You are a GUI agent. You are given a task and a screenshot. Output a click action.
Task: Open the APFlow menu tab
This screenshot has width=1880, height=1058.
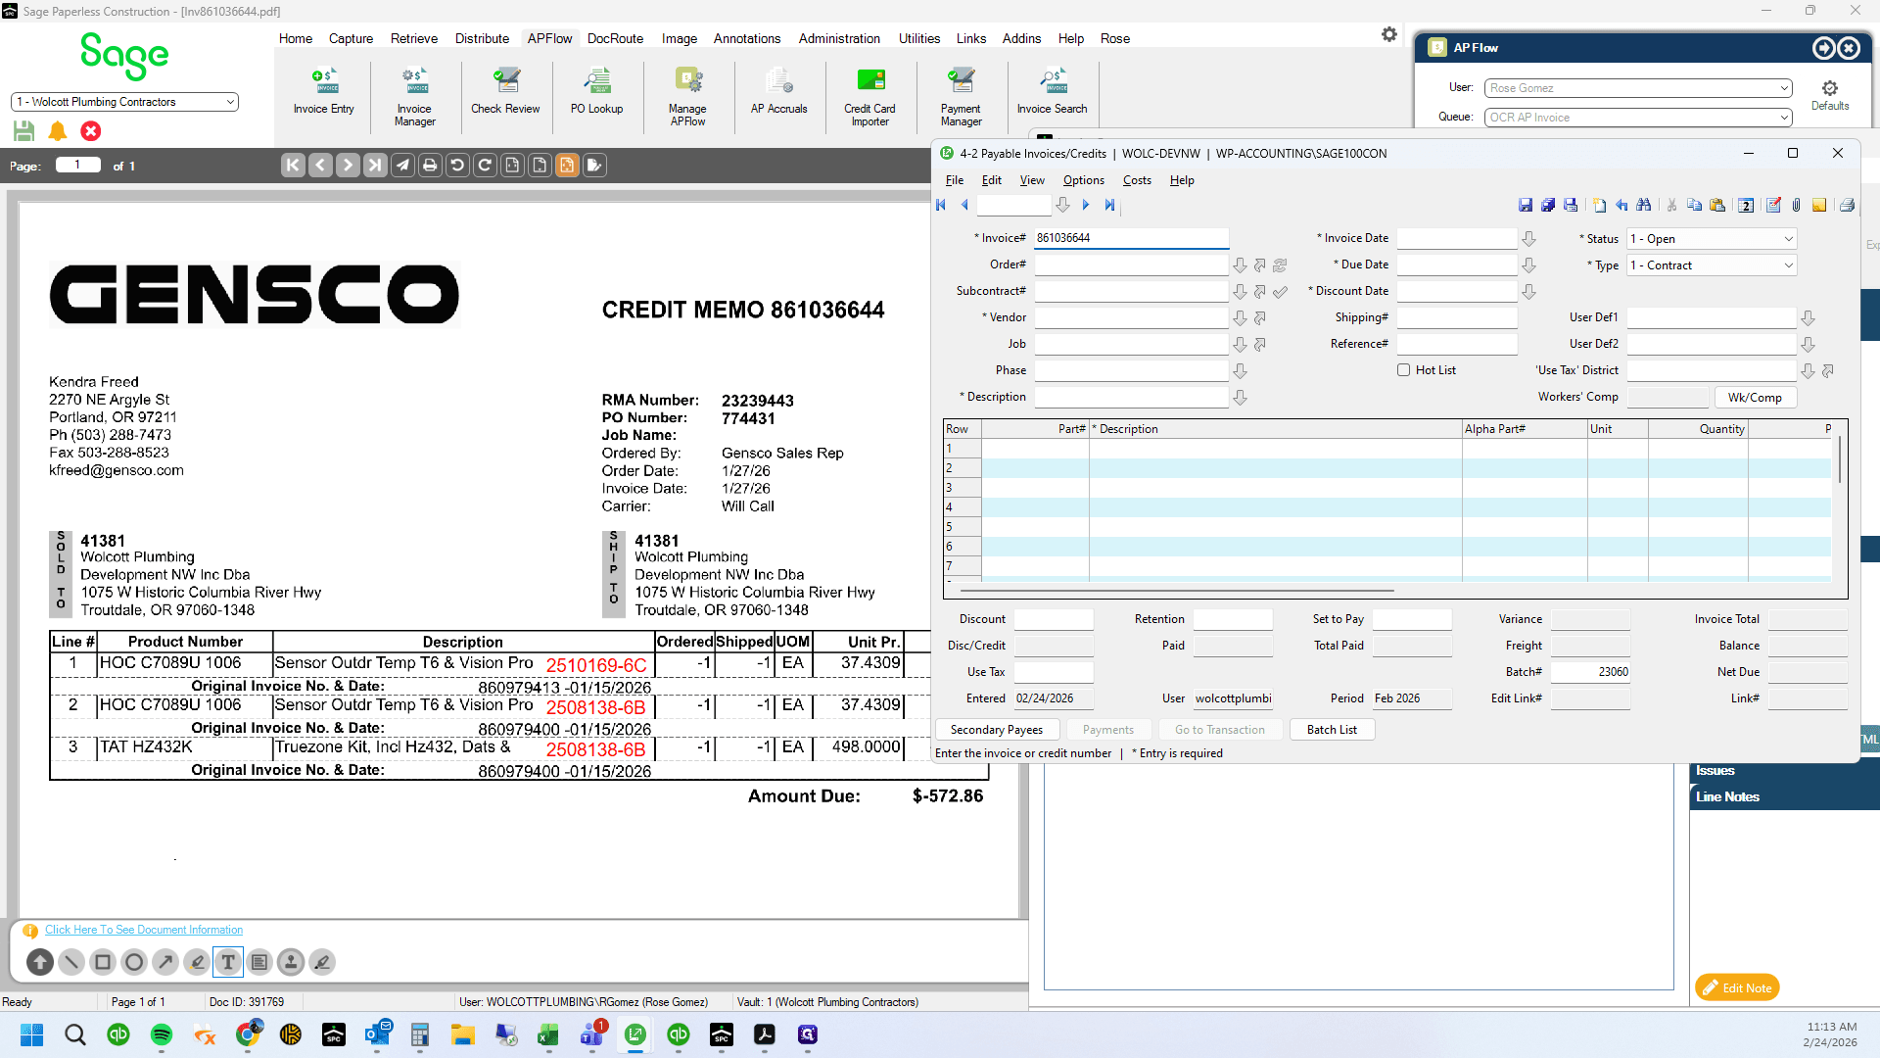[549, 38]
